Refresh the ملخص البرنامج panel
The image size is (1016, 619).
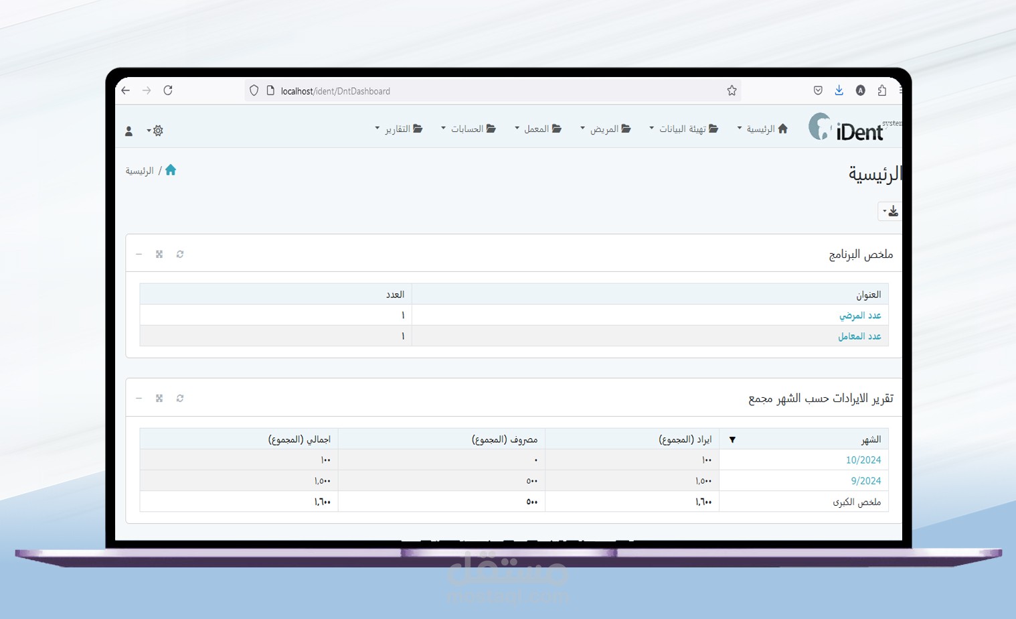point(180,254)
